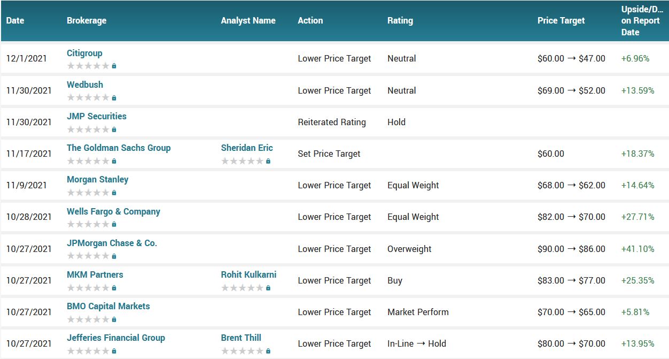Viewport: 669px width, 359px height.
Task: Open the Wedbush brokerage link
Action: tap(85, 85)
